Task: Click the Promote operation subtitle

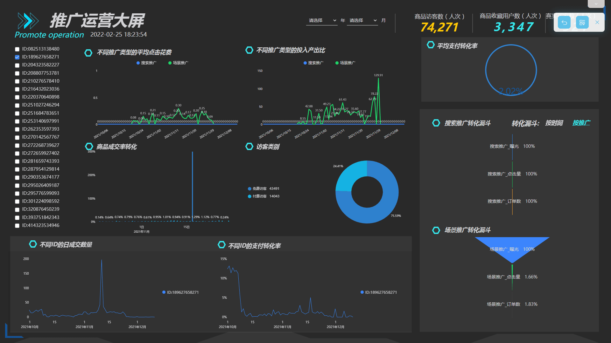Action: click(49, 35)
